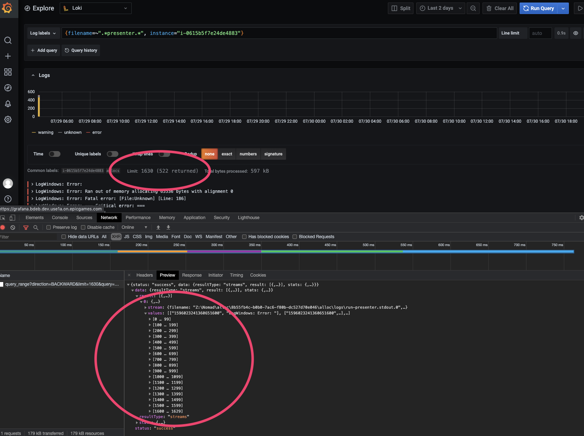
Task: Open the Loki data source picker
Action: click(95, 8)
